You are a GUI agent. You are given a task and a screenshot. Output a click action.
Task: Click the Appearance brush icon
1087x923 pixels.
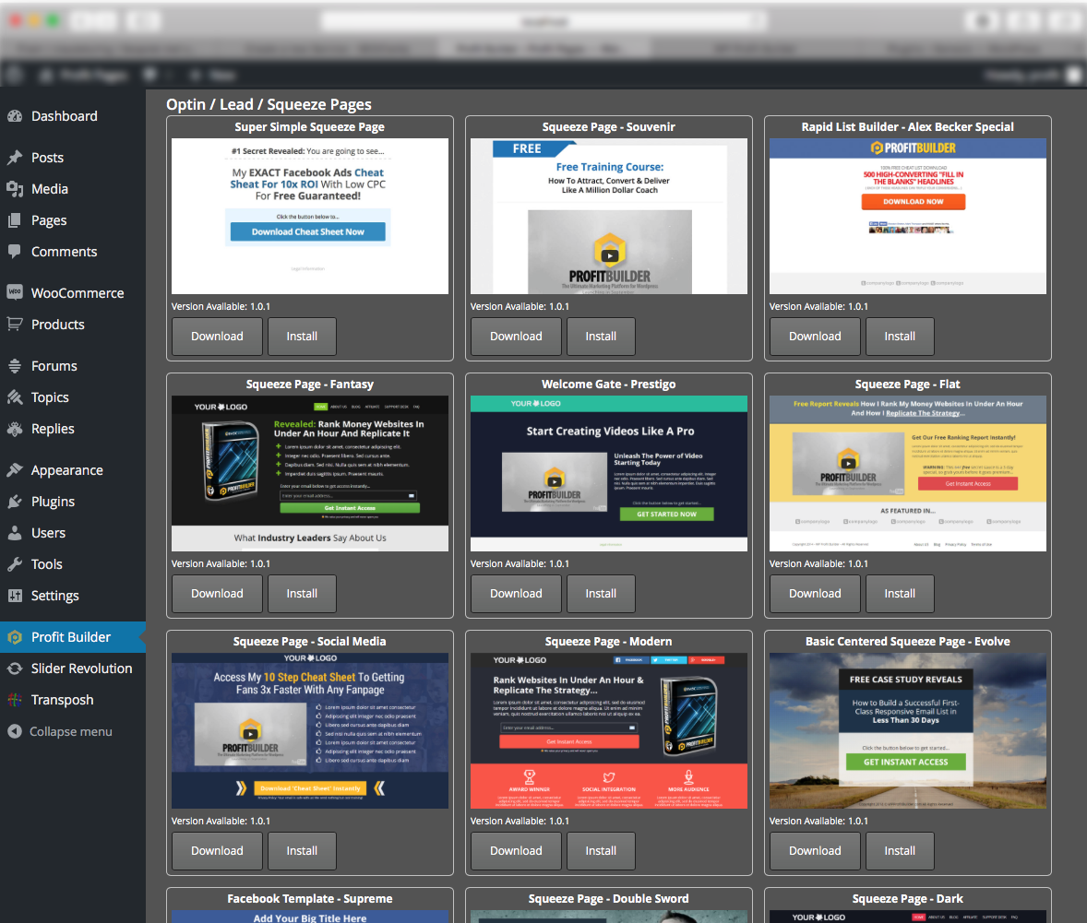click(15, 470)
